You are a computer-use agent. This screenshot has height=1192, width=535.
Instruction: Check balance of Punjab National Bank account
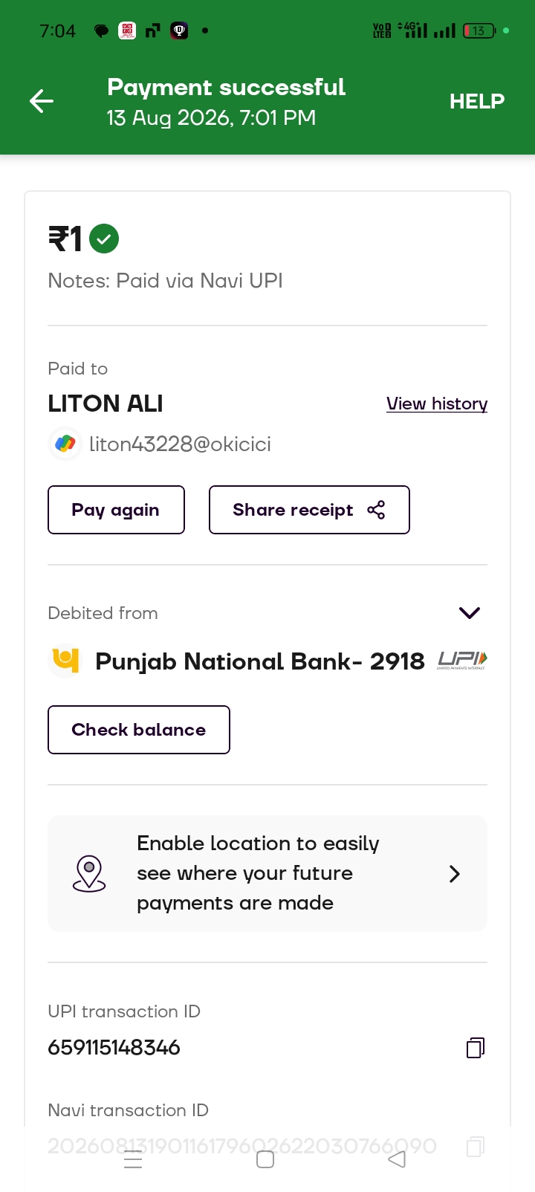(x=139, y=730)
